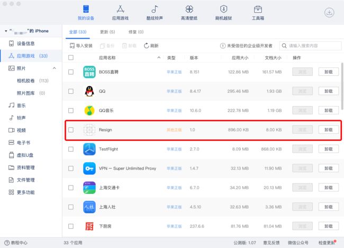Click the 下厨房 app icon

89,226
